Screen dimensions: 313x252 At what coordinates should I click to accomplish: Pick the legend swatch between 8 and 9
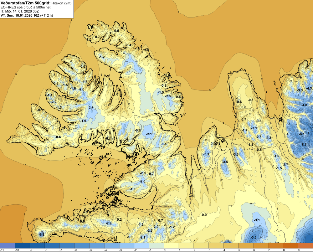(x=291, y=246)
